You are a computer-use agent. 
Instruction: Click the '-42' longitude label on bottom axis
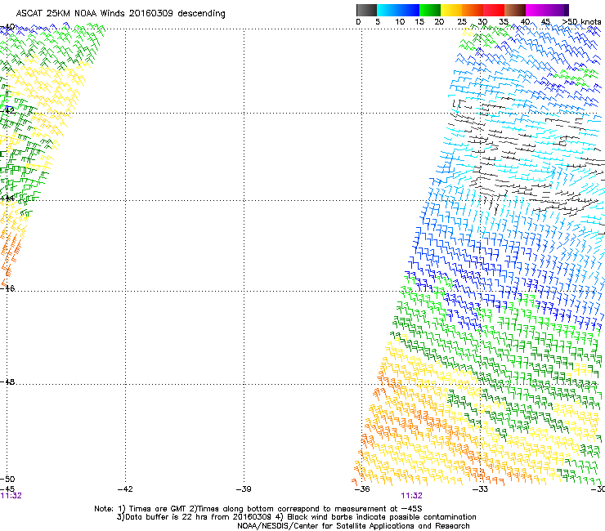point(125,489)
